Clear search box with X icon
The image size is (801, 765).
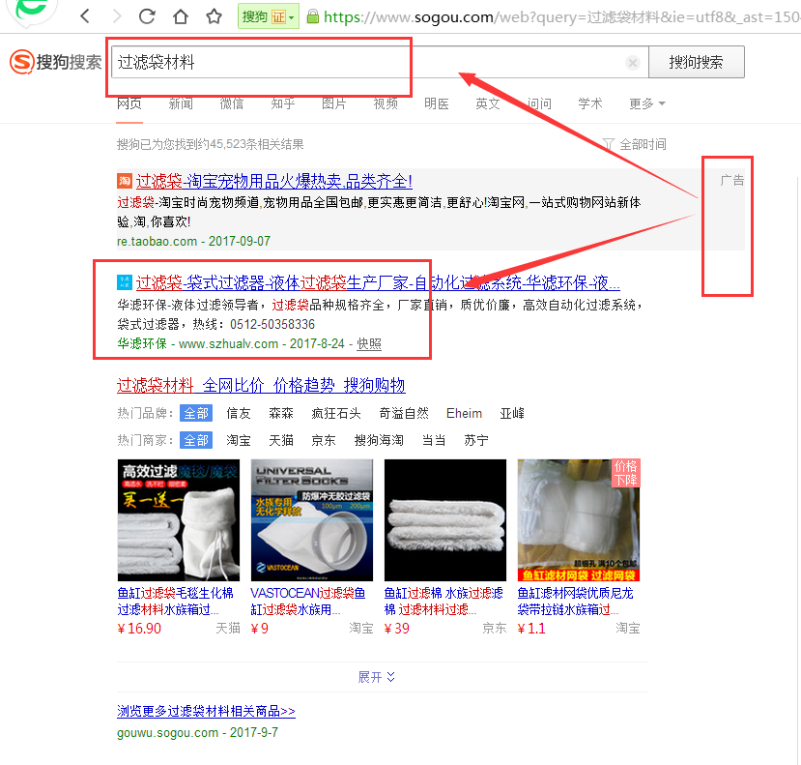point(633,63)
